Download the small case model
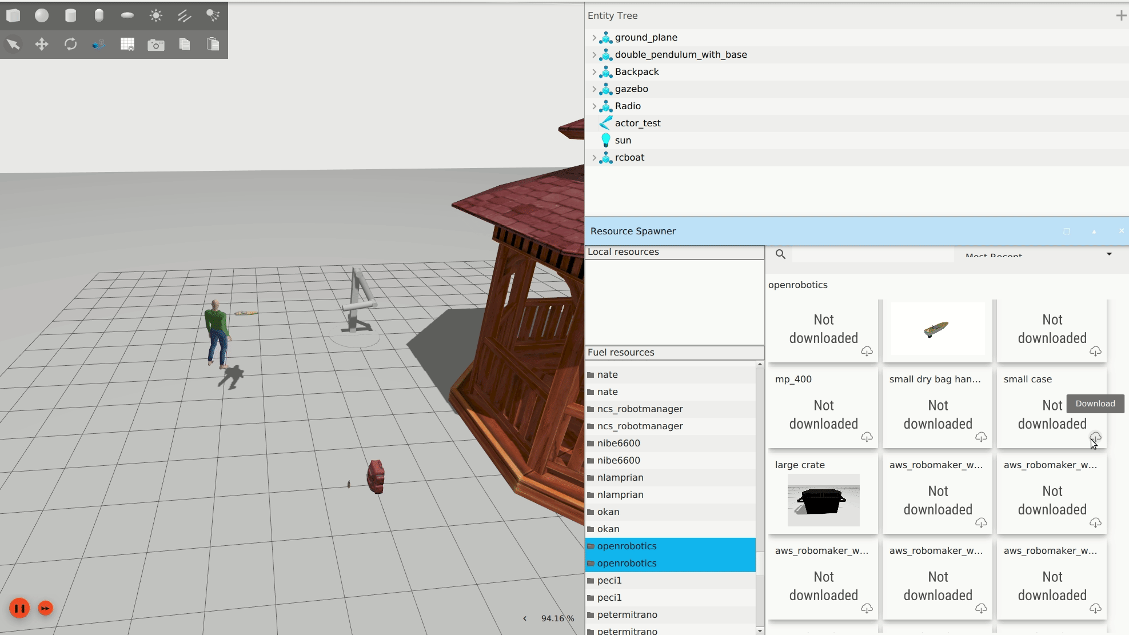 point(1095,437)
